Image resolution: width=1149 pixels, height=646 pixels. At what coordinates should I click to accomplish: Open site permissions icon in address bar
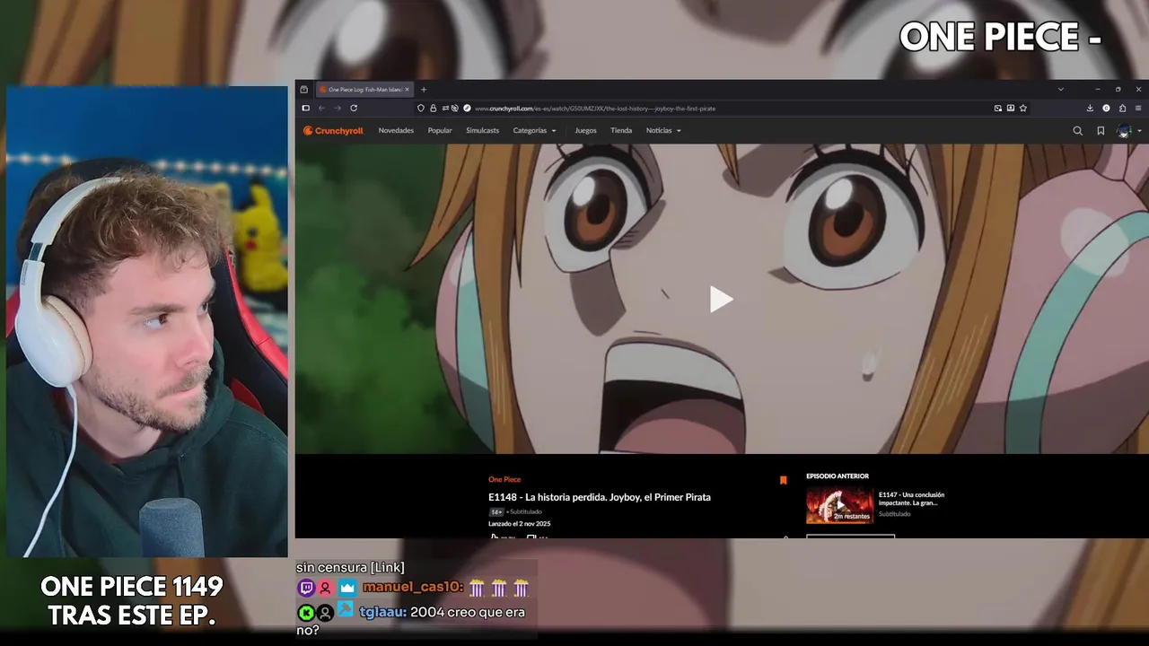coord(445,109)
